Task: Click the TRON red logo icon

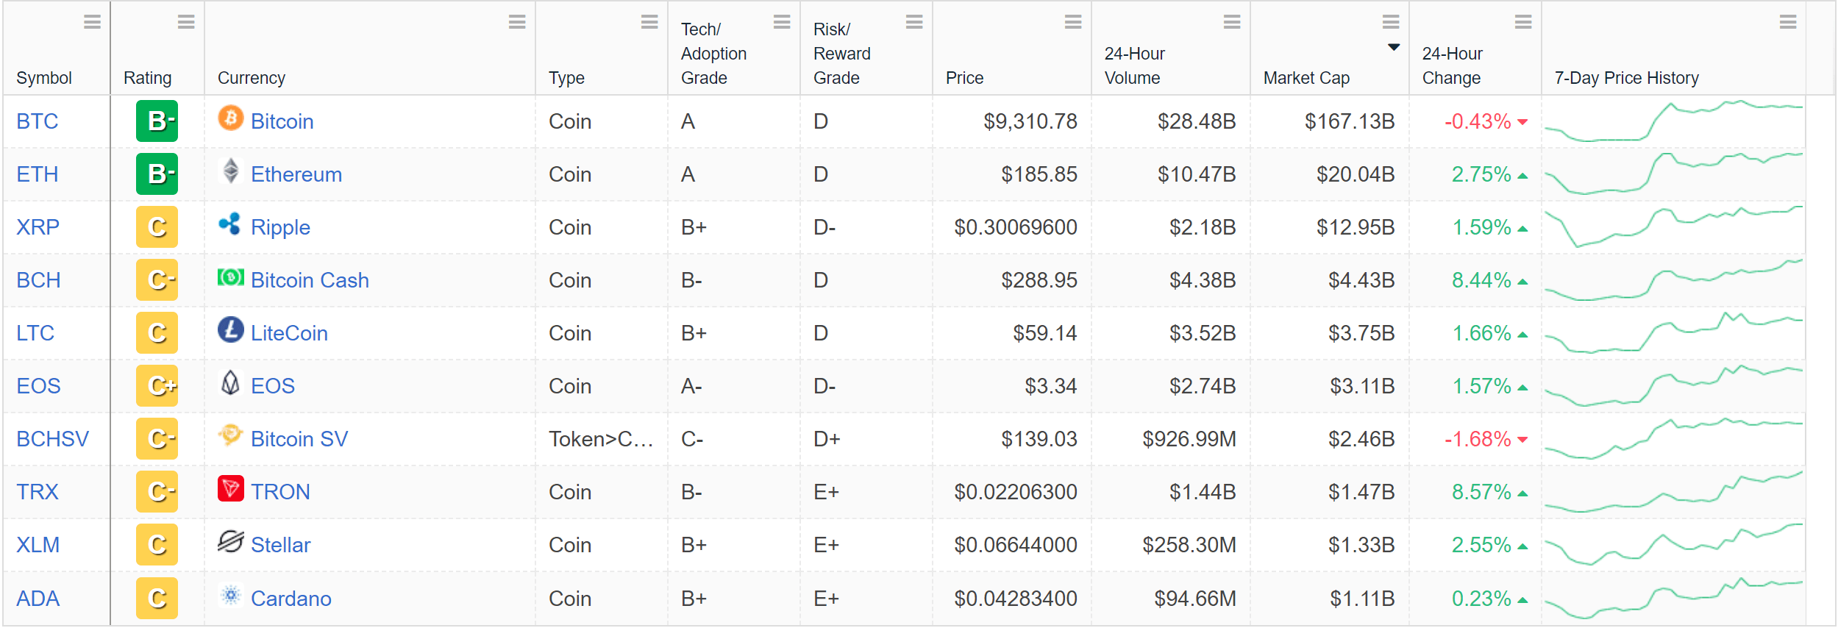Action: tap(230, 489)
